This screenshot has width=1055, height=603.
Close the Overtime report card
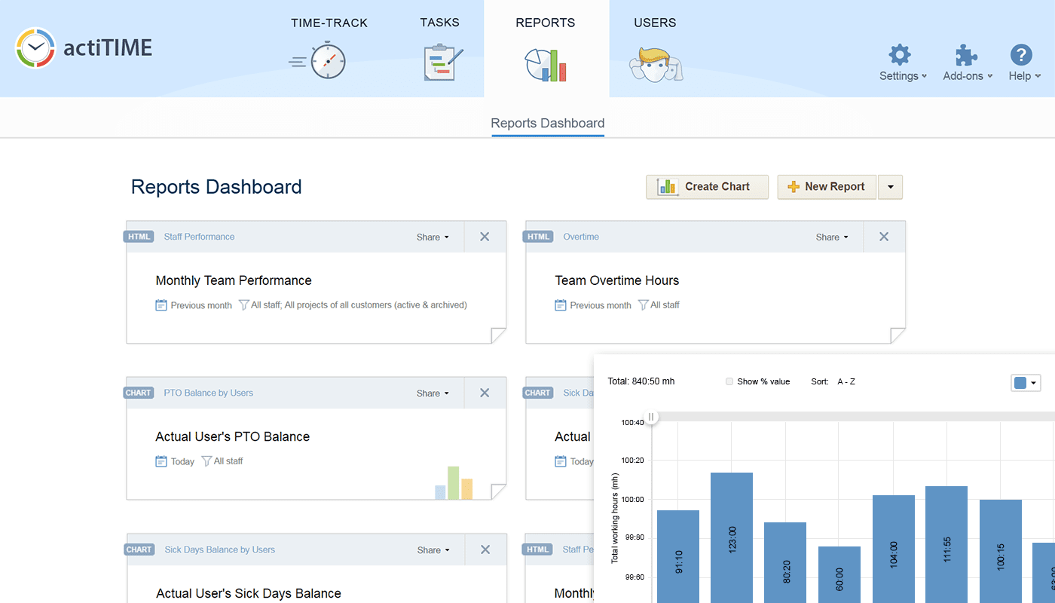click(884, 237)
